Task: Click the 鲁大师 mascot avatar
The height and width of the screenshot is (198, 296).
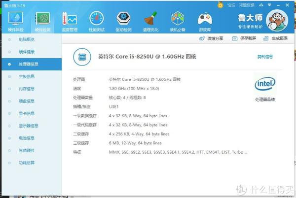Action: [x=277, y=20]
